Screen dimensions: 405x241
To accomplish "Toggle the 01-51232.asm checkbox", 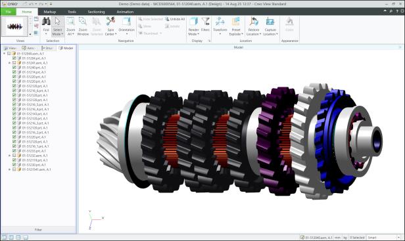I will click(14, 156).
